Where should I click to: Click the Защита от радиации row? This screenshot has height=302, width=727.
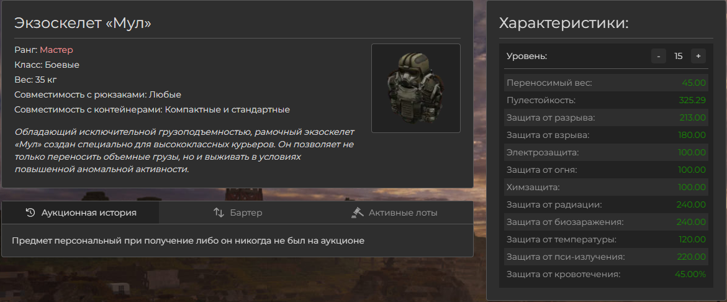(x=606, y=204)
